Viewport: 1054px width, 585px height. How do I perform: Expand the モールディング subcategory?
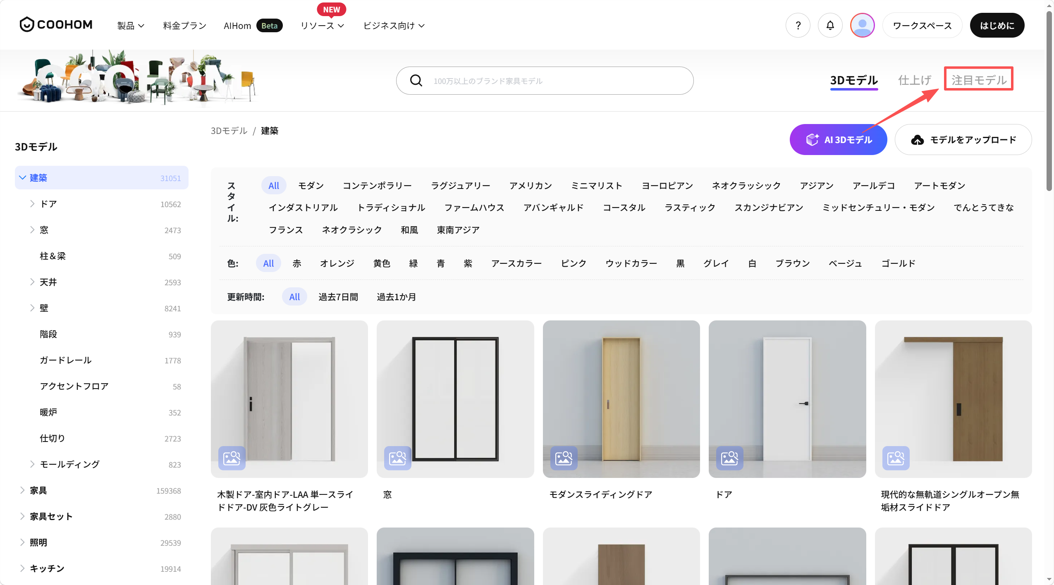(32, 464)
